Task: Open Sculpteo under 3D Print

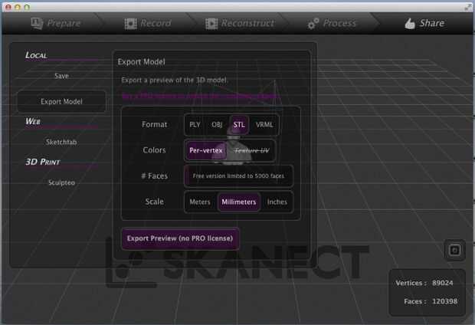Action: point(61,182)
